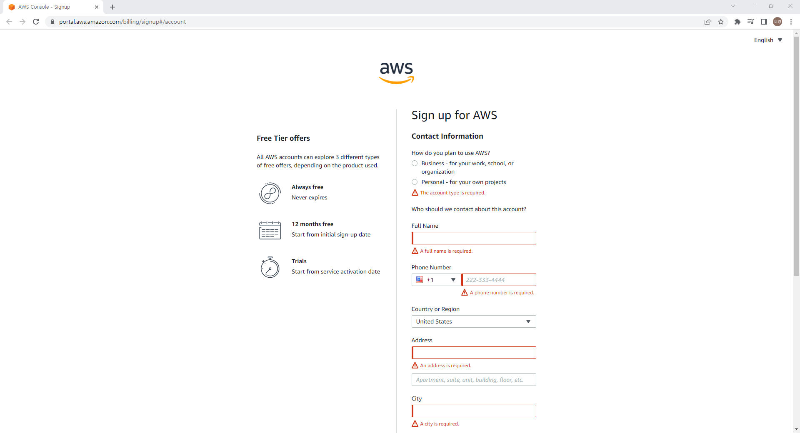This screenshot has width=800, height=433.
Task: Click Who should we contact question text
Action: (469, 209)
